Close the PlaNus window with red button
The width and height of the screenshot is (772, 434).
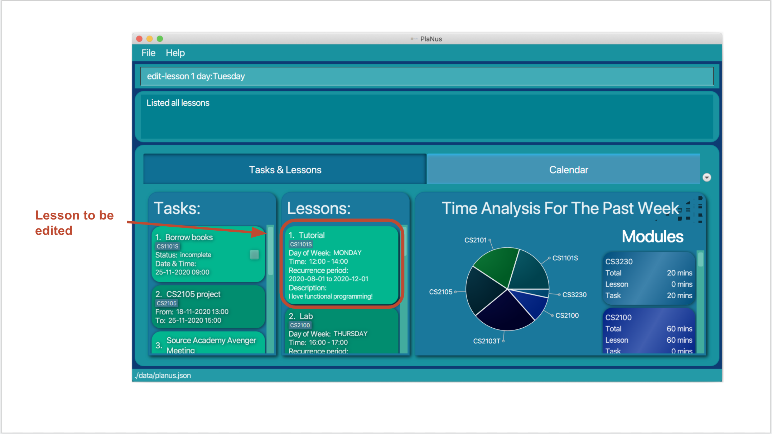tap(139, 39)
